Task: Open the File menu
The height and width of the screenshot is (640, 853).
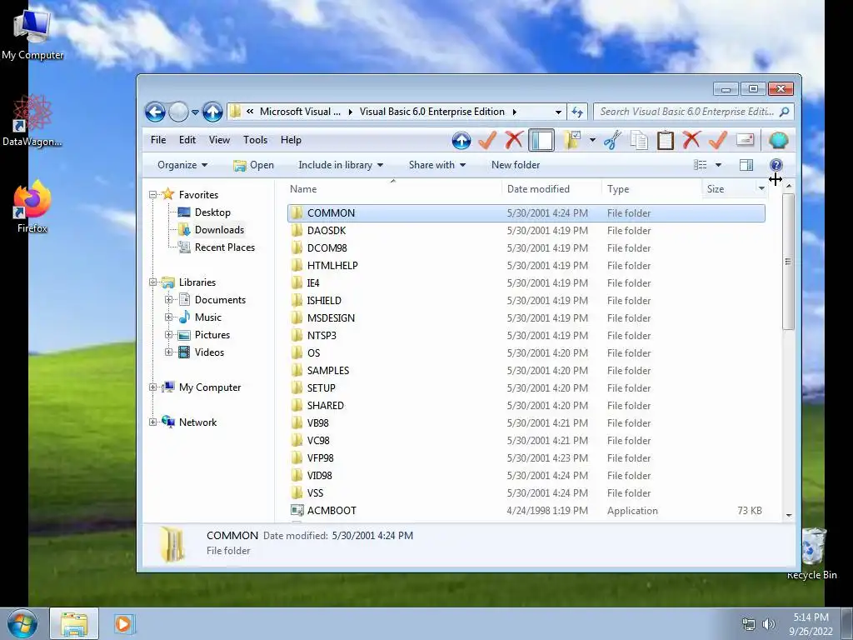Action: 158,140
